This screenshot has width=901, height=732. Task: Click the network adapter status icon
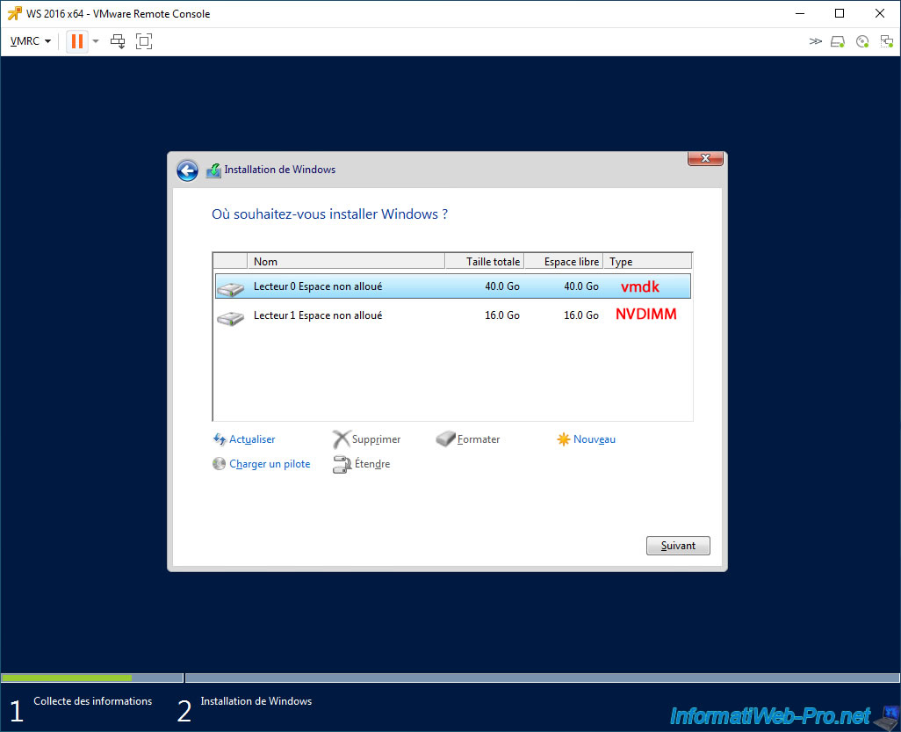[x=884, y=41]
